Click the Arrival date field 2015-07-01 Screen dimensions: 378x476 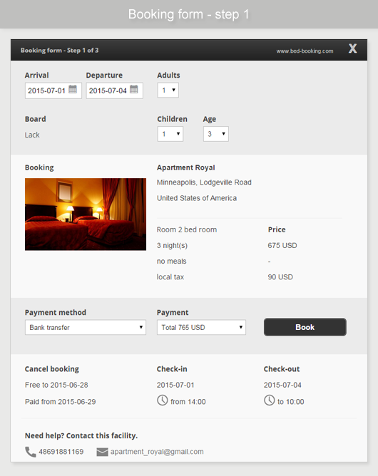53,90
